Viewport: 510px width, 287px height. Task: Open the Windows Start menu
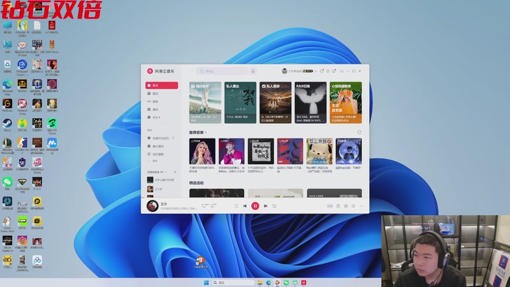tap(206, 283)
